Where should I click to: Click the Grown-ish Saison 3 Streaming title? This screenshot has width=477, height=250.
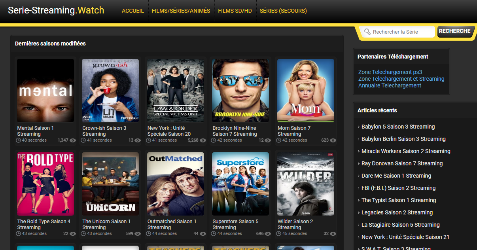[104, 131]
